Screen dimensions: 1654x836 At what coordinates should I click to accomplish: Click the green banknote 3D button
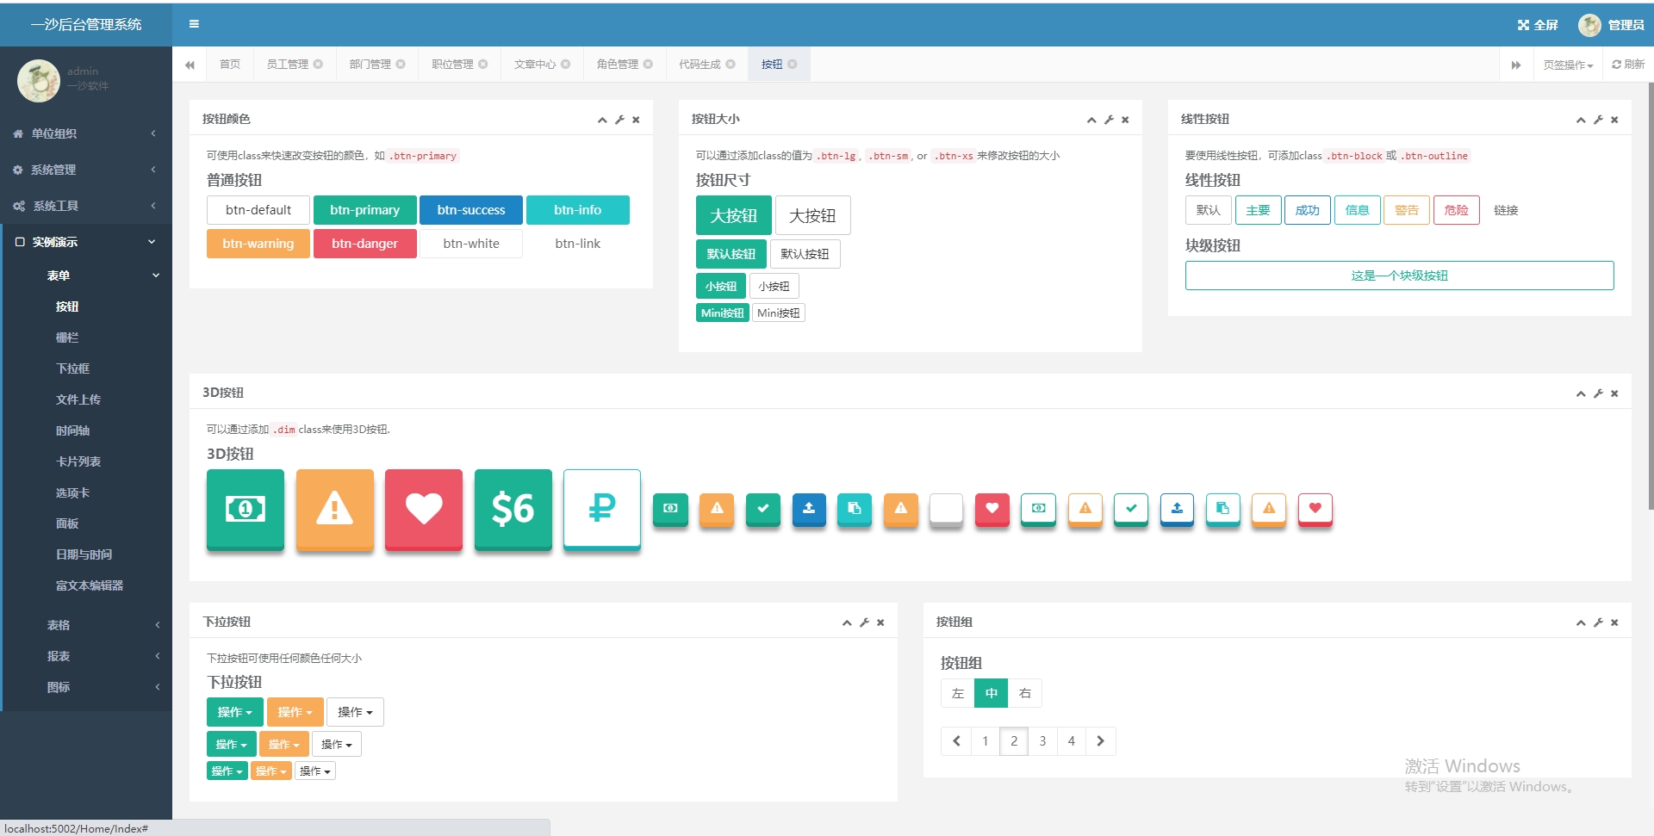(x=245, y=510)
